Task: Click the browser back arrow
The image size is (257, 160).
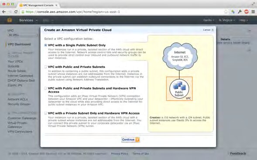Action: point(4,12)
